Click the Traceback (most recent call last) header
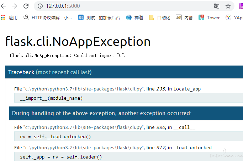 50,72
